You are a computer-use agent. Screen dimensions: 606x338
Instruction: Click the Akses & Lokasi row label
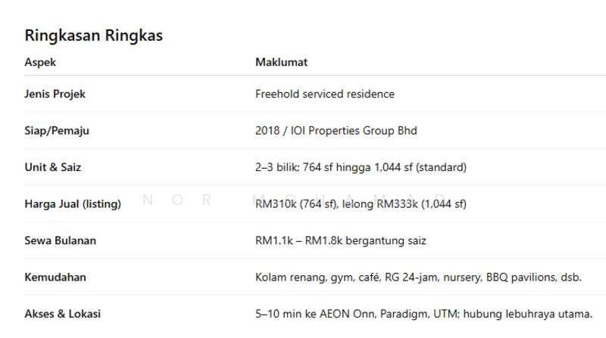[62, 314]
